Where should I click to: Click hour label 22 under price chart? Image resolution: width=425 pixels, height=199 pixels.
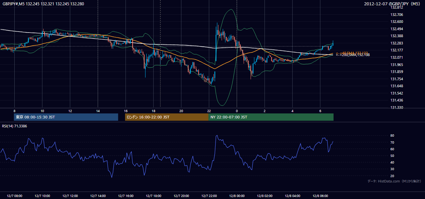click(209, 111)
